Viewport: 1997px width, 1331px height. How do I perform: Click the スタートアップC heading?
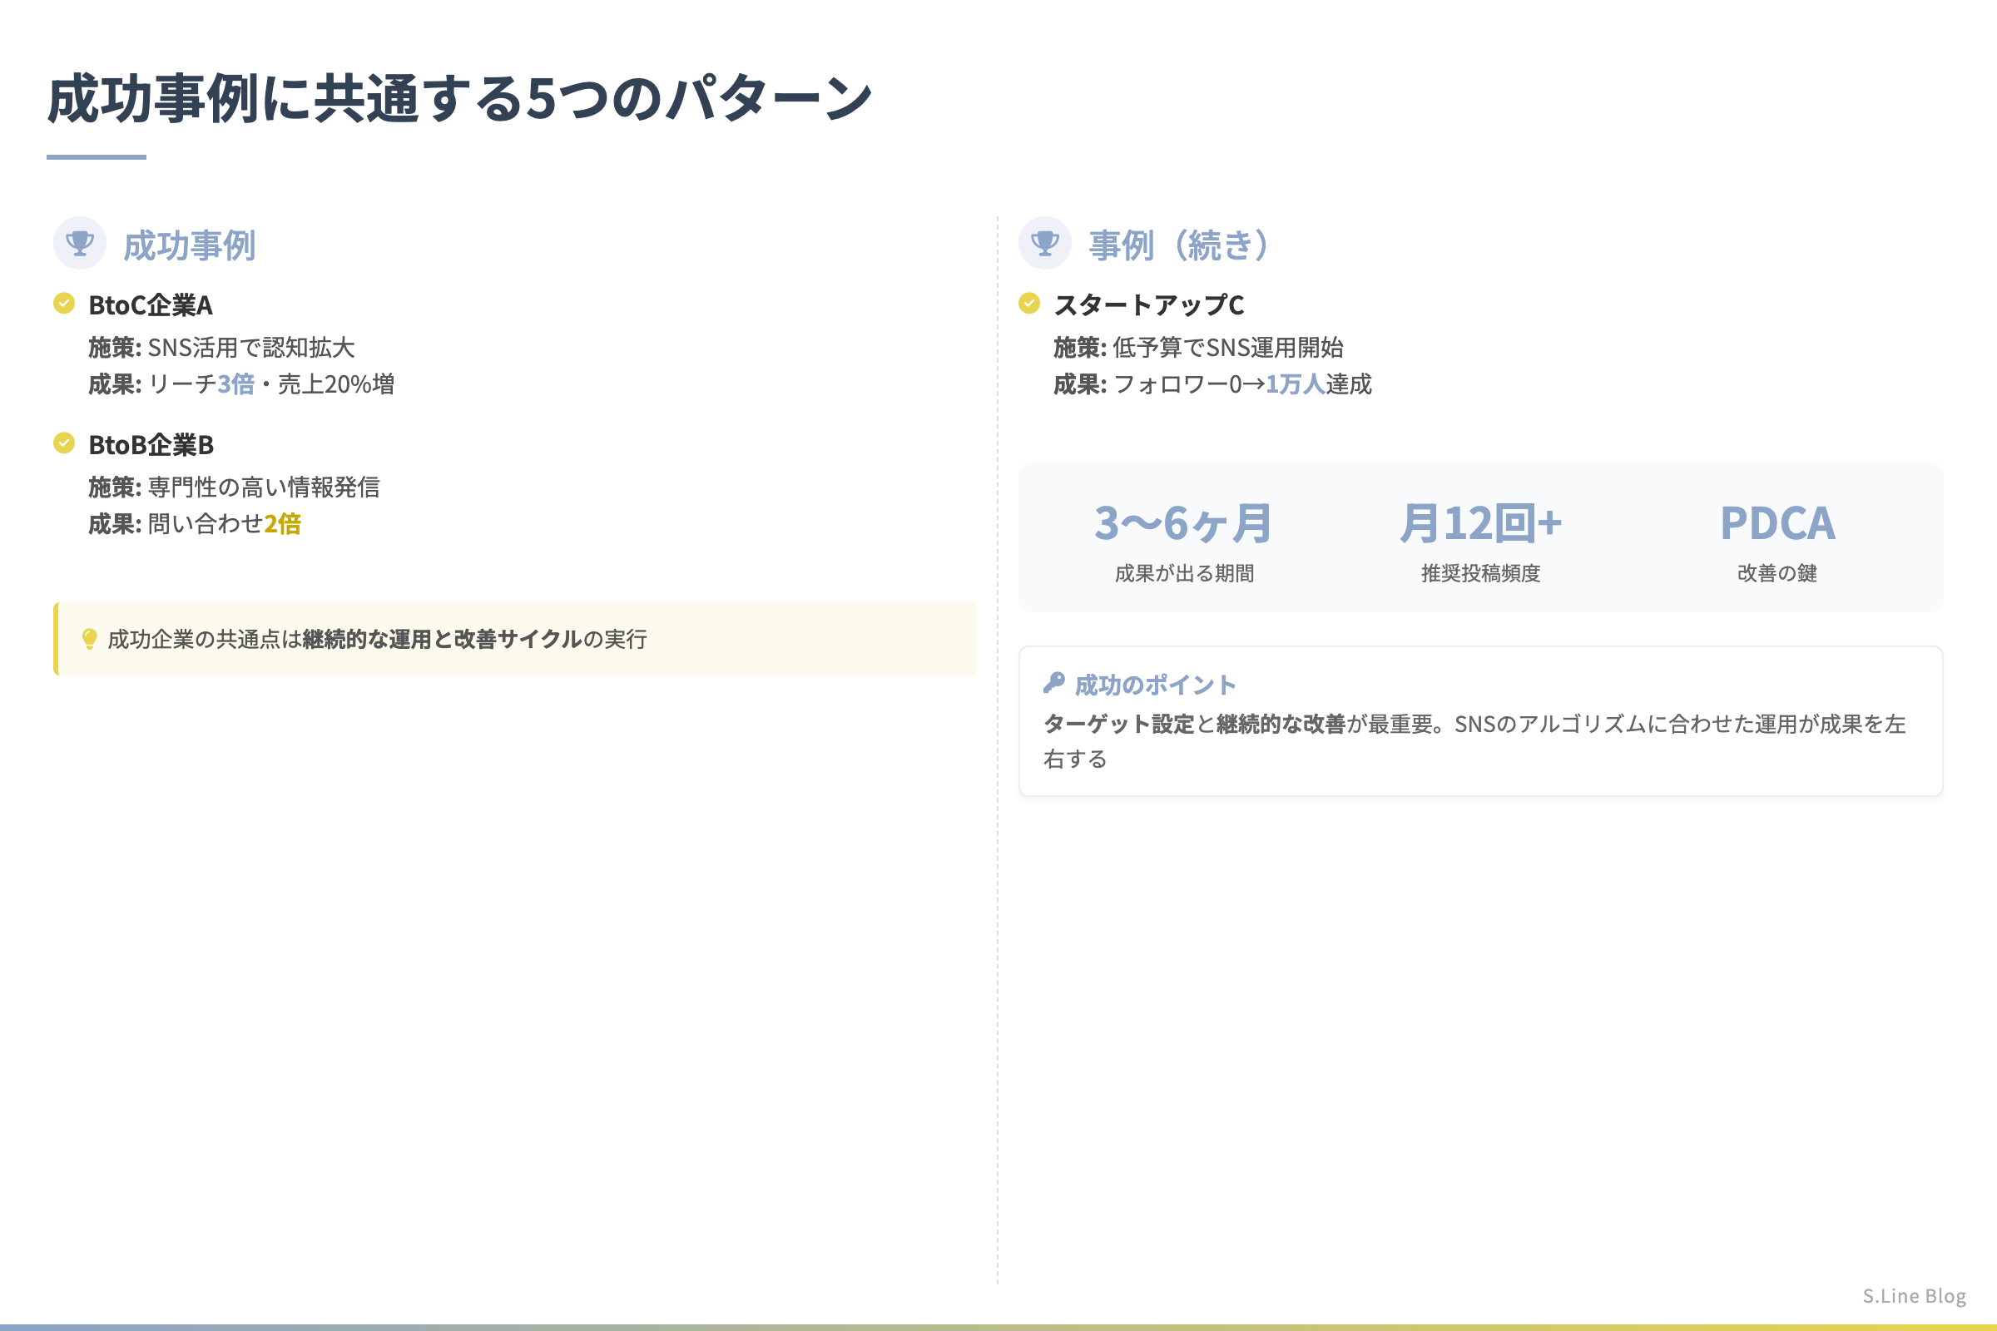[x=1149, y=304]
